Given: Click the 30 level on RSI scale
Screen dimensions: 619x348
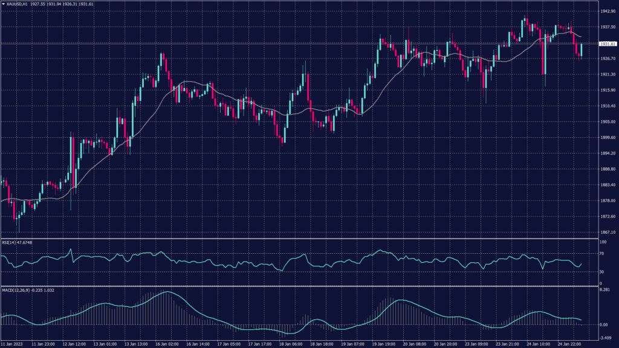Looking at the screenshot, I should [602, 271].
